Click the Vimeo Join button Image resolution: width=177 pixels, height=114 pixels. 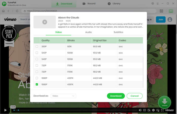[161, 20]
